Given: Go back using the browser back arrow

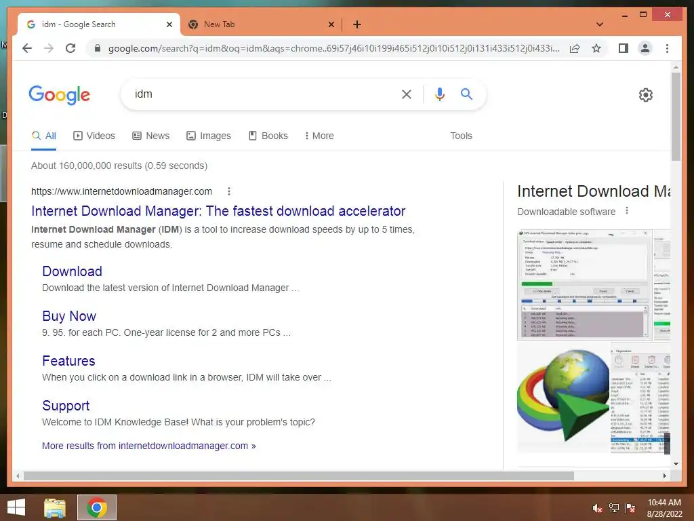Looking at the screenshot, I should coord(27,48).
